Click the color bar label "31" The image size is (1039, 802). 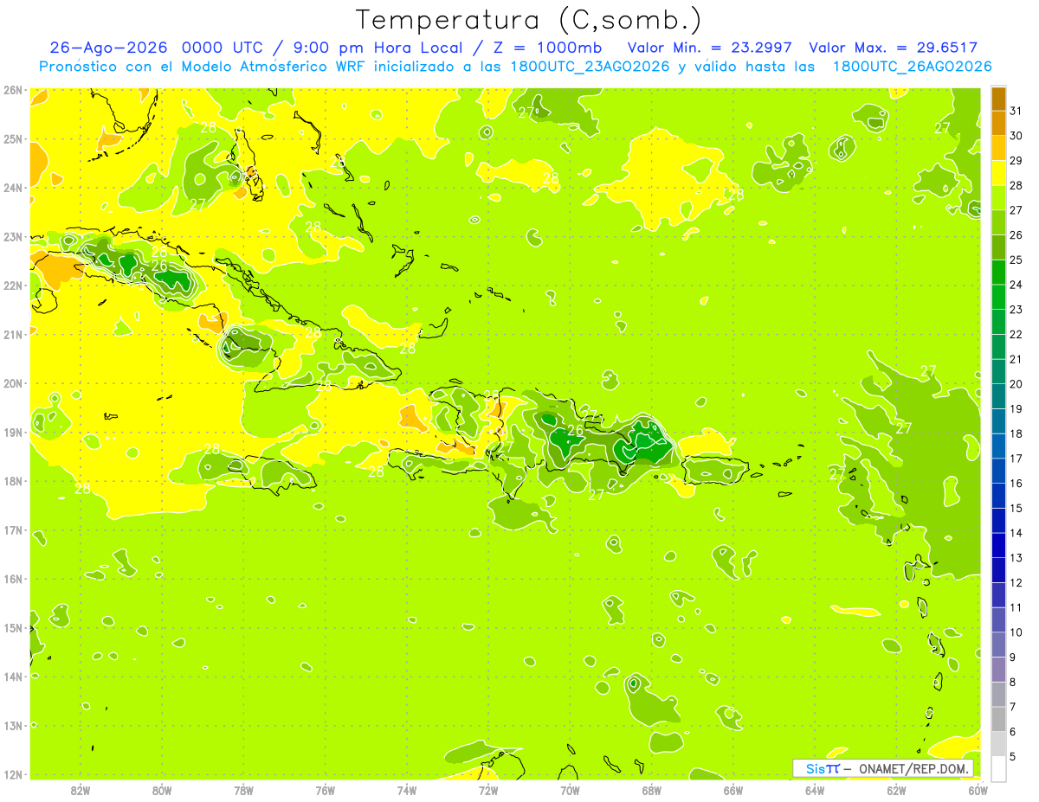[1016, 111]
